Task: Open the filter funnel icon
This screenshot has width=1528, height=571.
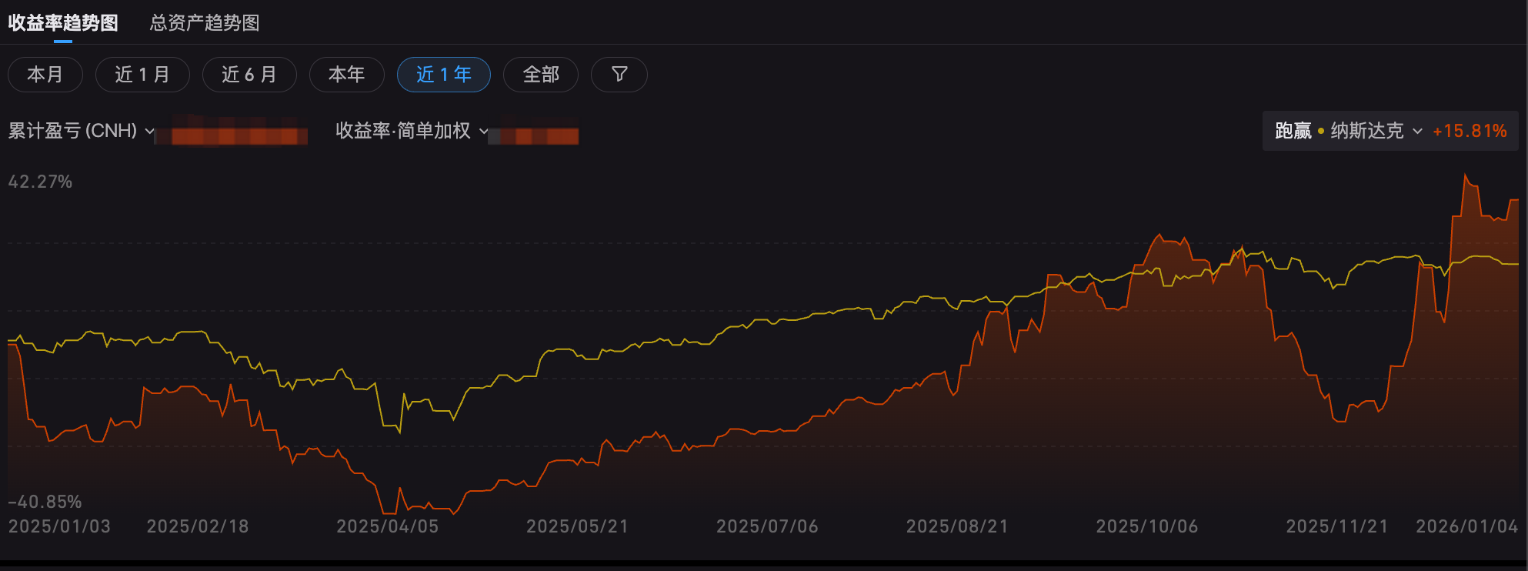Action: point(619,75)
